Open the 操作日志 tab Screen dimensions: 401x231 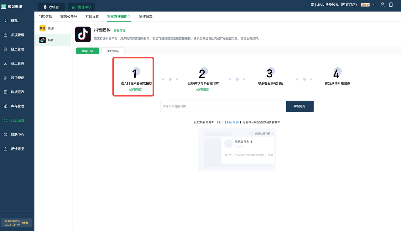(146, 16)
